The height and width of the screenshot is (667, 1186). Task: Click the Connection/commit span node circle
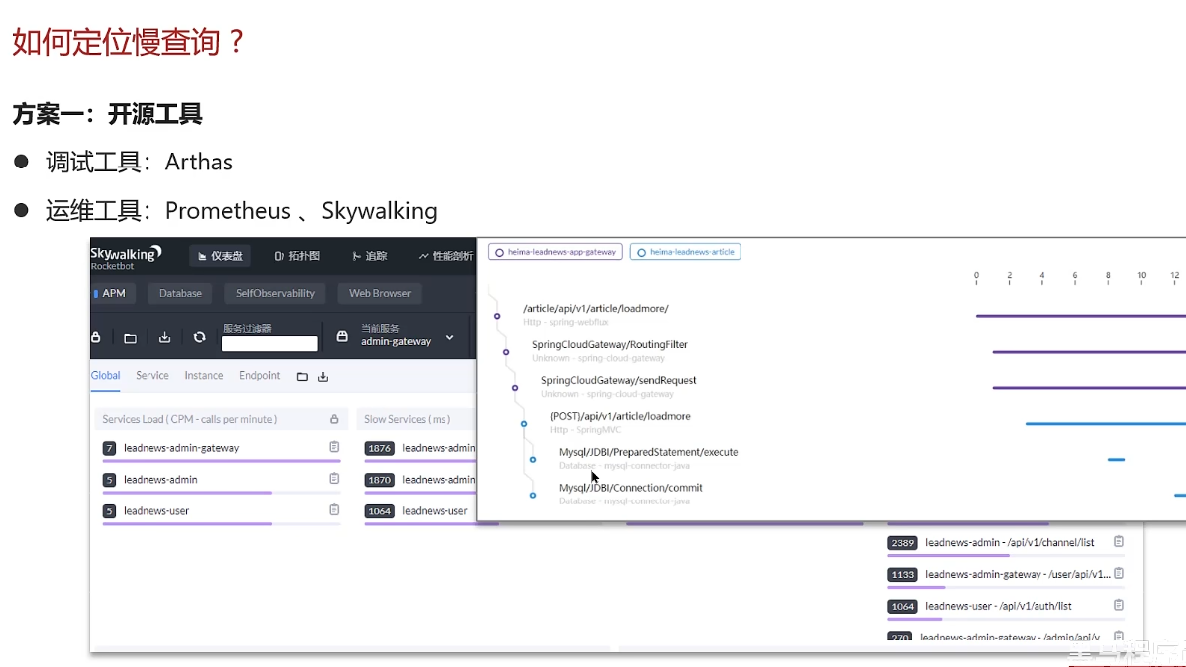coord(533,496)
